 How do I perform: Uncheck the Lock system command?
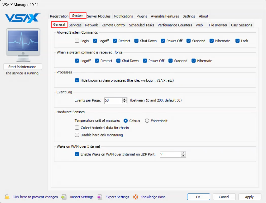[237, 41]
